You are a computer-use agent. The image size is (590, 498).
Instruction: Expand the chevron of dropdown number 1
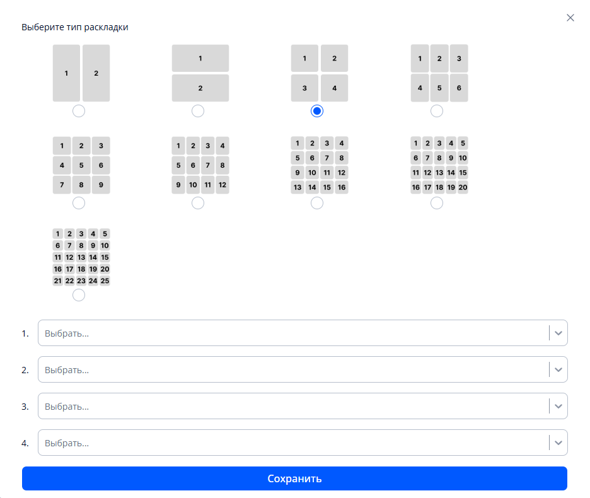[x=558, y=333]
